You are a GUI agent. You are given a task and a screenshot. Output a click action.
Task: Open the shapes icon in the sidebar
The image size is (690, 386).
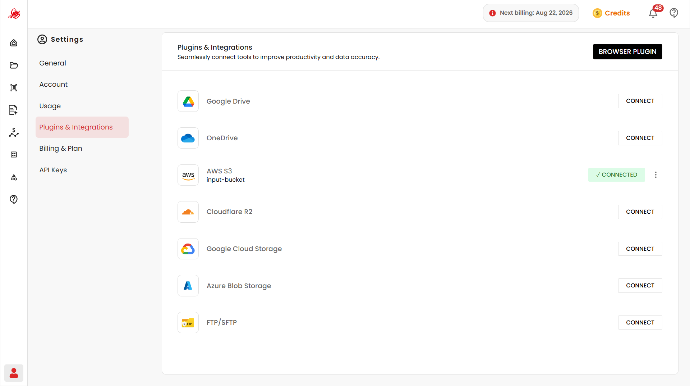click(x=14, y=177)
